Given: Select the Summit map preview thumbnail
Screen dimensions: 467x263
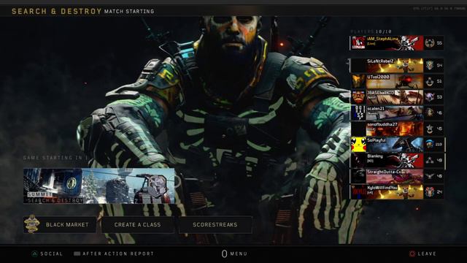Looking at the screenshot, I should [x=99, y=186].
